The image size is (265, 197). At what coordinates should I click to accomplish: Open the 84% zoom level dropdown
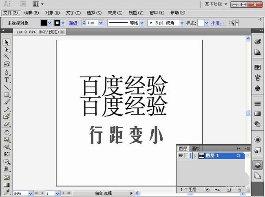pyautogui.click(x=30, y=193)
